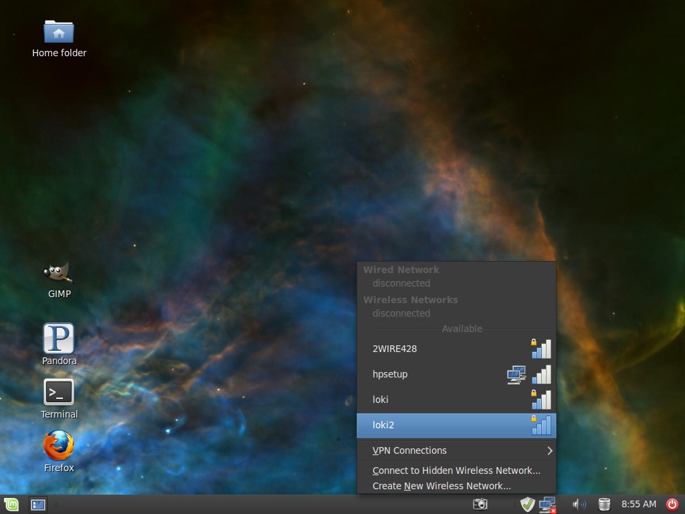Click the red power shutdown button

pyautogui.click(x=672, y=505)
